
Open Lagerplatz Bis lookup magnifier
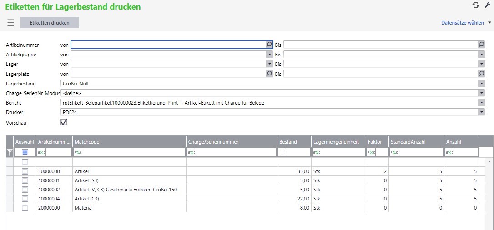[481, 74]
